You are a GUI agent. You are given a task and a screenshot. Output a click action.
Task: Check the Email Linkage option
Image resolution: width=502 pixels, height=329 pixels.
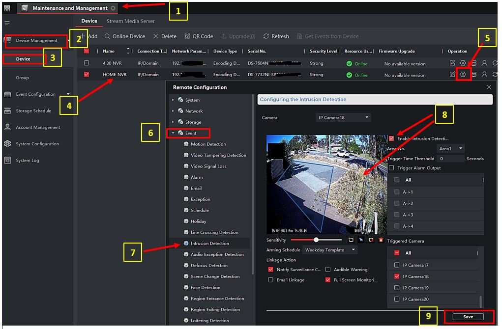tap(271, 280)
